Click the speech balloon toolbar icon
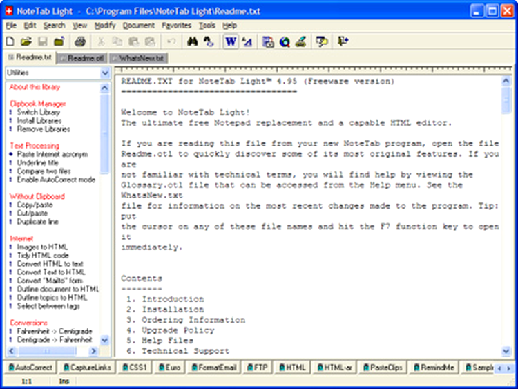518x389 pixels. click(321, 41)
